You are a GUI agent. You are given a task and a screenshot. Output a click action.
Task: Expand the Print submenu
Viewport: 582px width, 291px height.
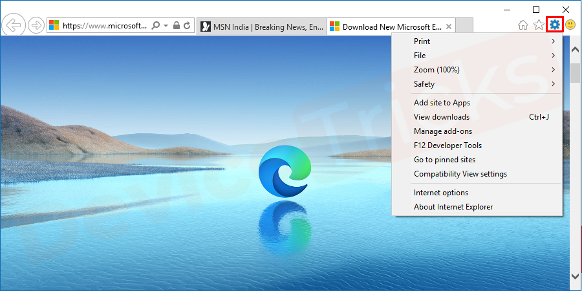(x=477, y=41)
